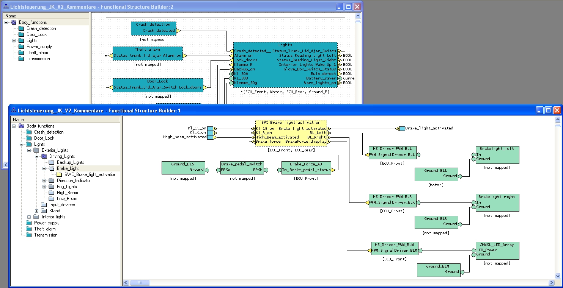Click the application icon in Builder:1 title bar

coord(14,110)
